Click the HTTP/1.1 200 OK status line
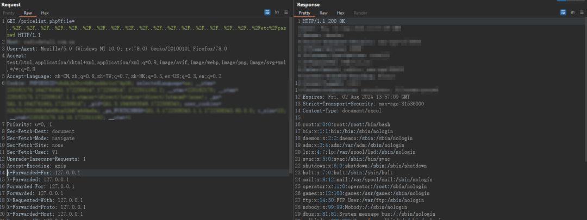587x220 pixels. (x=323, y=21)
